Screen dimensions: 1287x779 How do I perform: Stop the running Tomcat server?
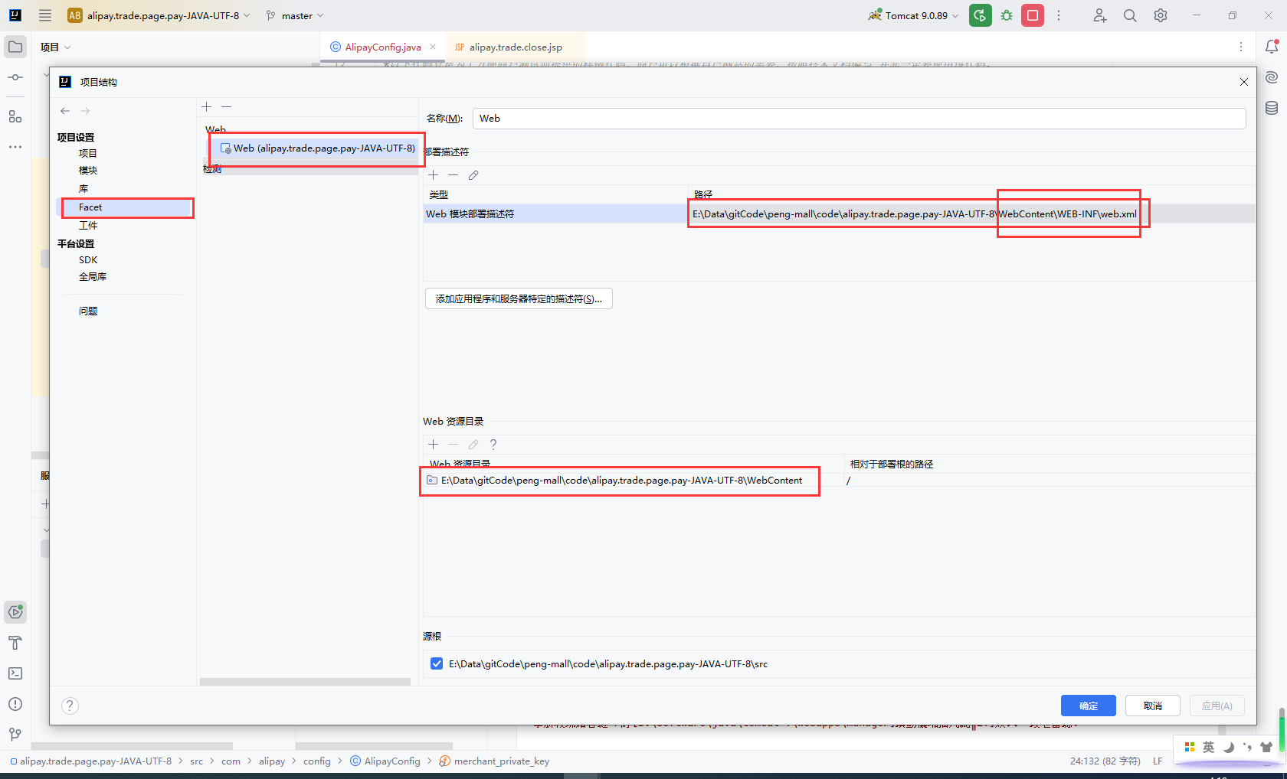[x=1033, y=15]
